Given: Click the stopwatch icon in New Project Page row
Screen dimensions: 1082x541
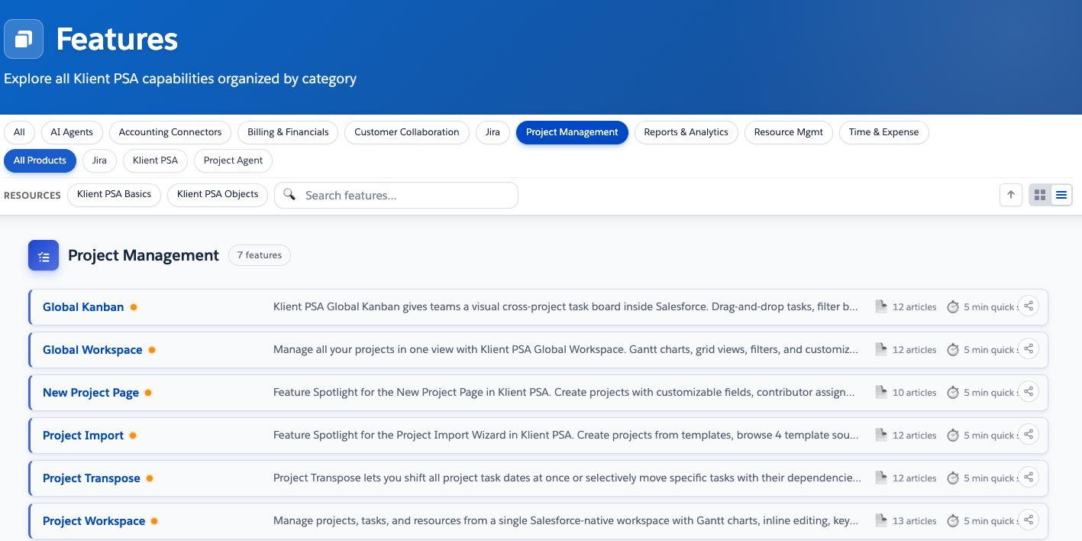Looking at the screenshot, I should click(953, 392).
